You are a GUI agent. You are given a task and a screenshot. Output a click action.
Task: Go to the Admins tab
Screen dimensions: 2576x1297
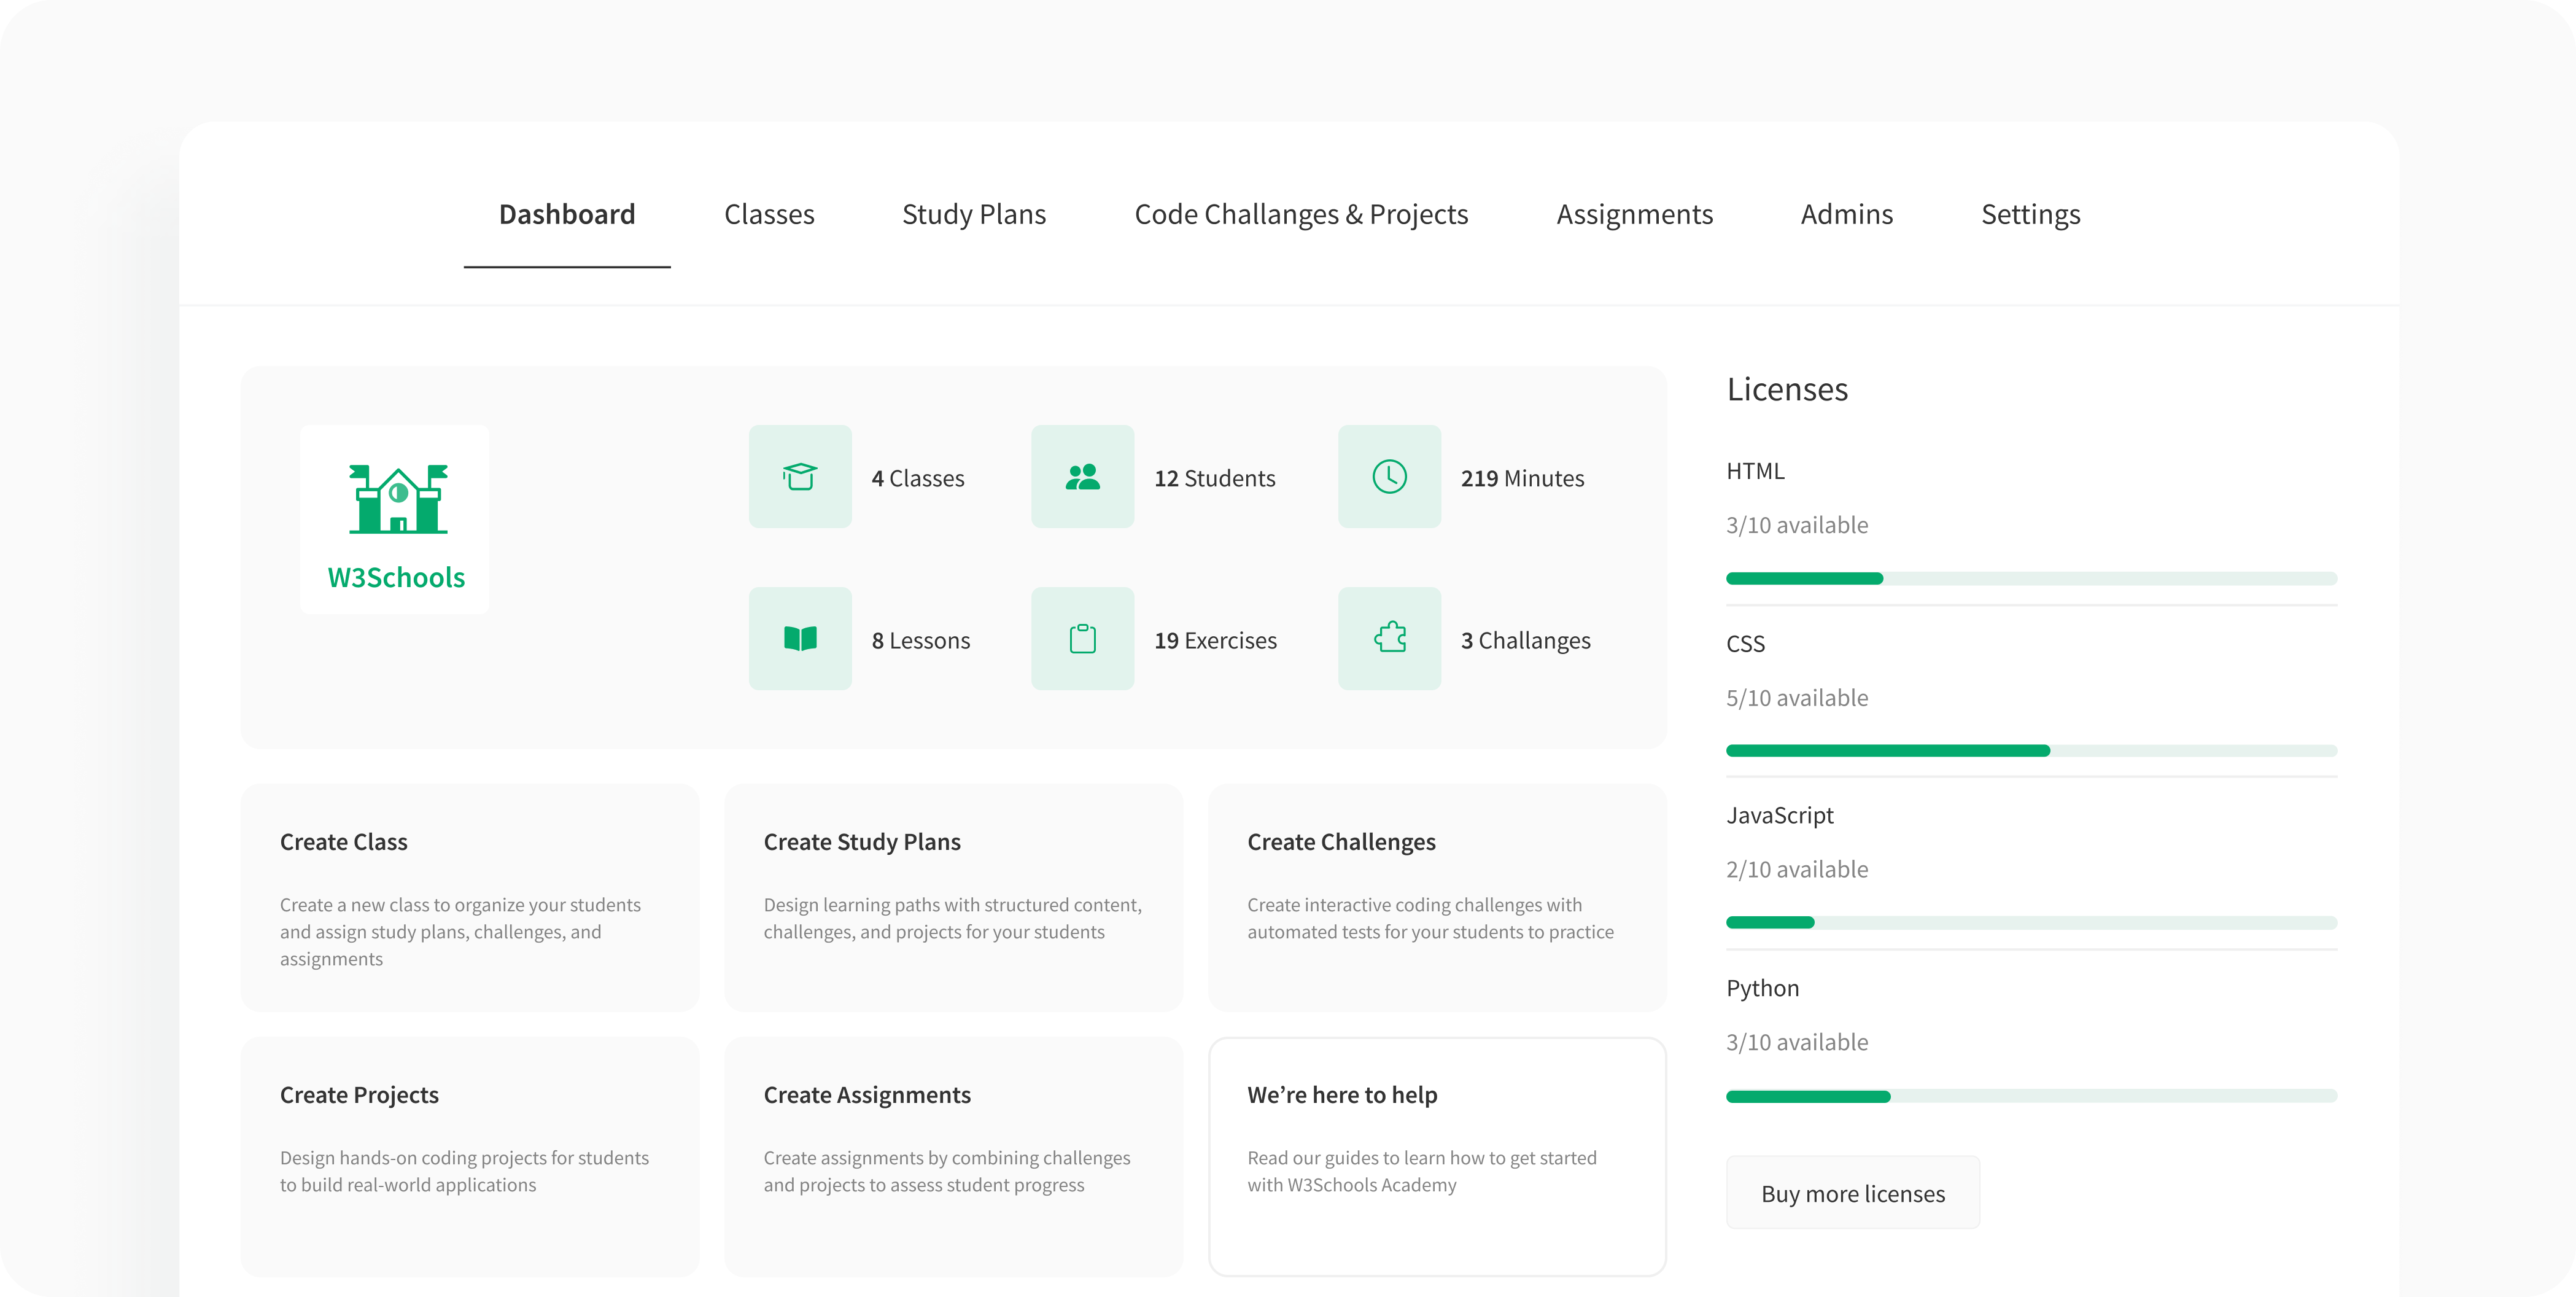coord(1846,214)
